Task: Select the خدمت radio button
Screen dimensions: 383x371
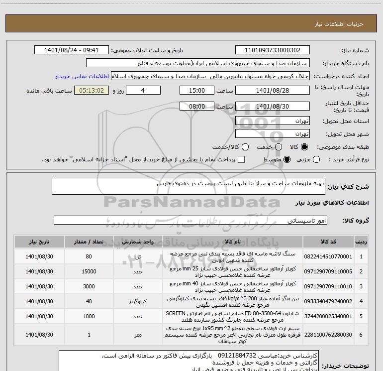Action: 279,147
